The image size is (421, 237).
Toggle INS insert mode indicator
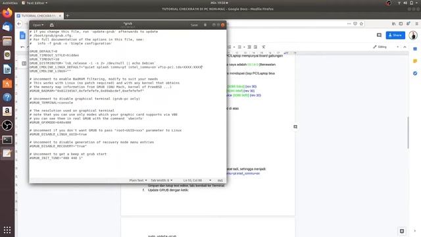[x=220, y=180]
